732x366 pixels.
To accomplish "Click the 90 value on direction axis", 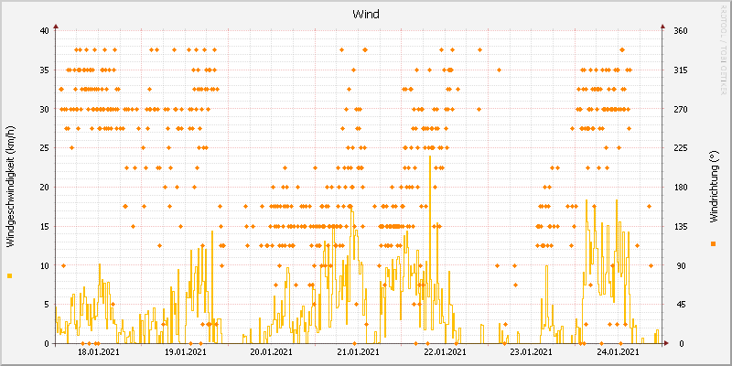I will tap(679, 265).
